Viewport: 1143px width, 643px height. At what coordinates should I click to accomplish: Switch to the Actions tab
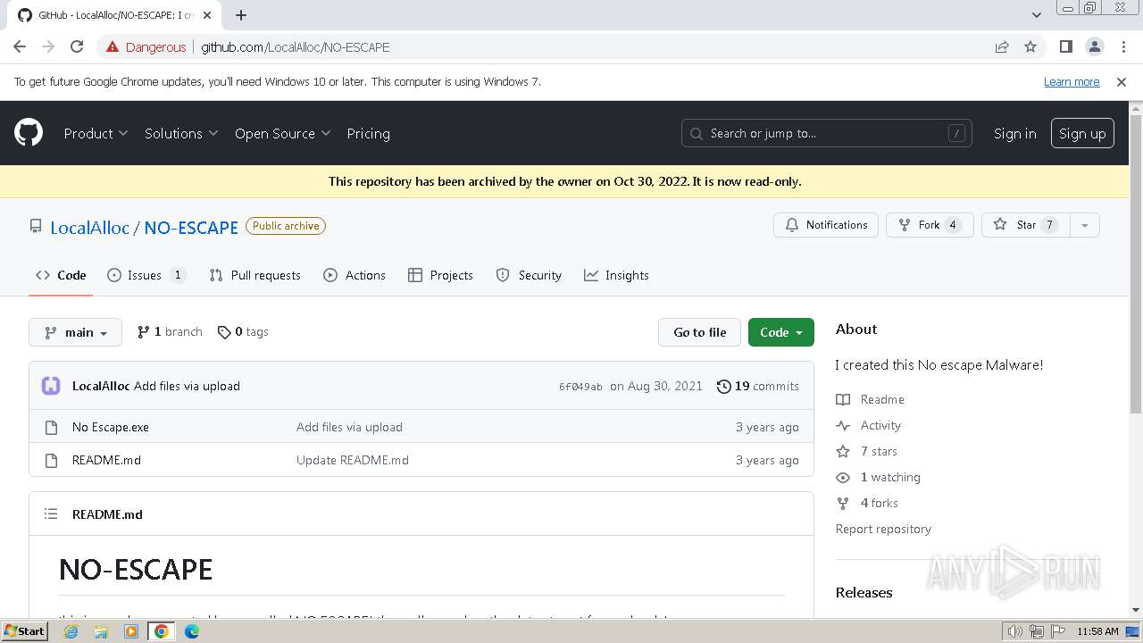355,275
